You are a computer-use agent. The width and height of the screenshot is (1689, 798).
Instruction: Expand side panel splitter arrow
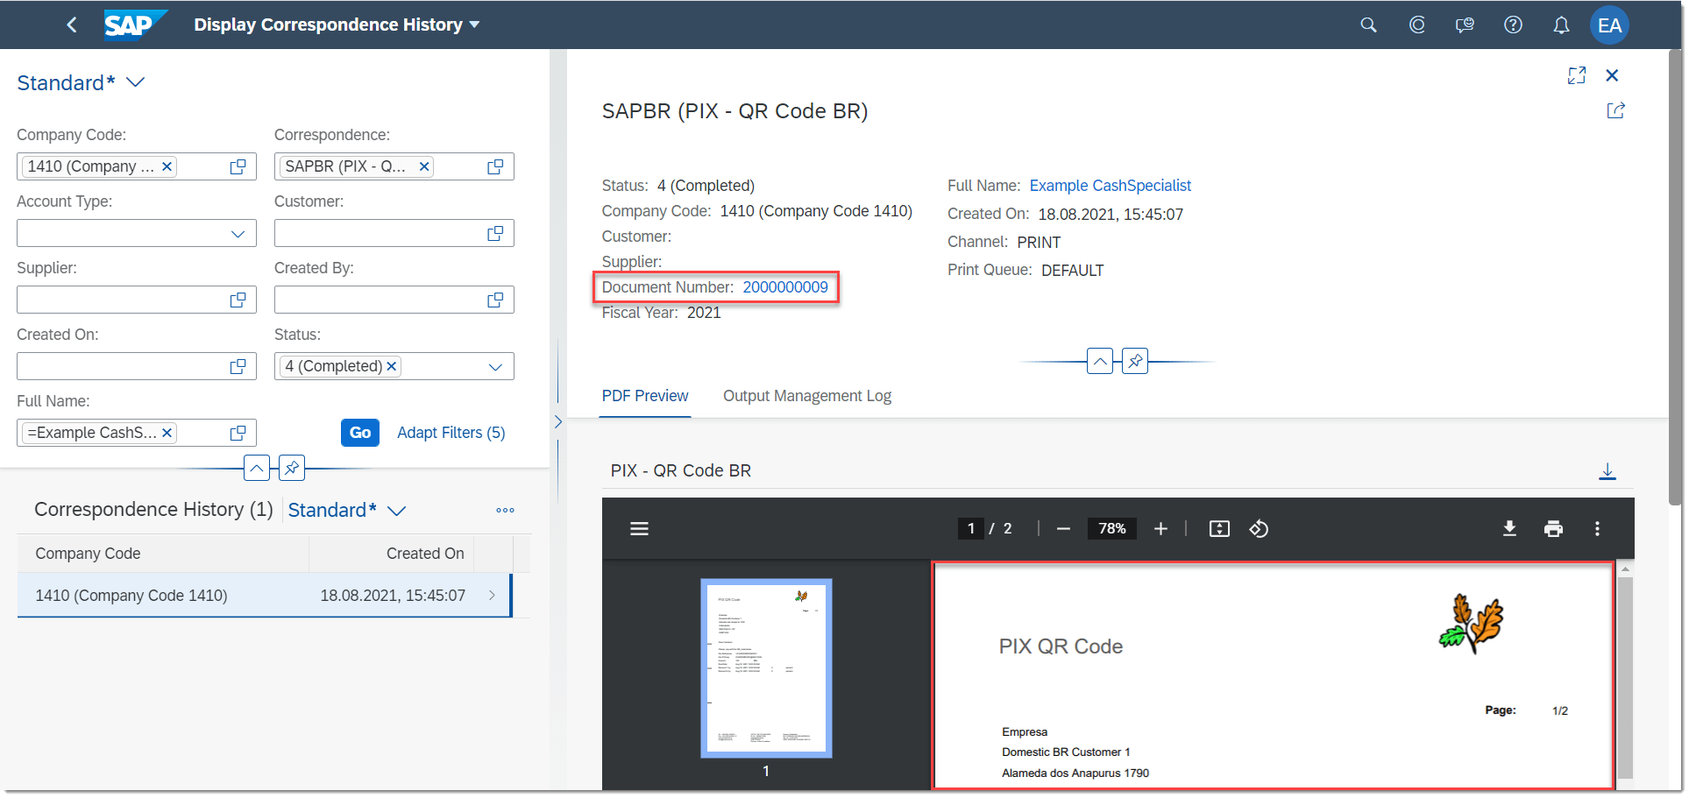pyautogui.click(x=558, y=421)
